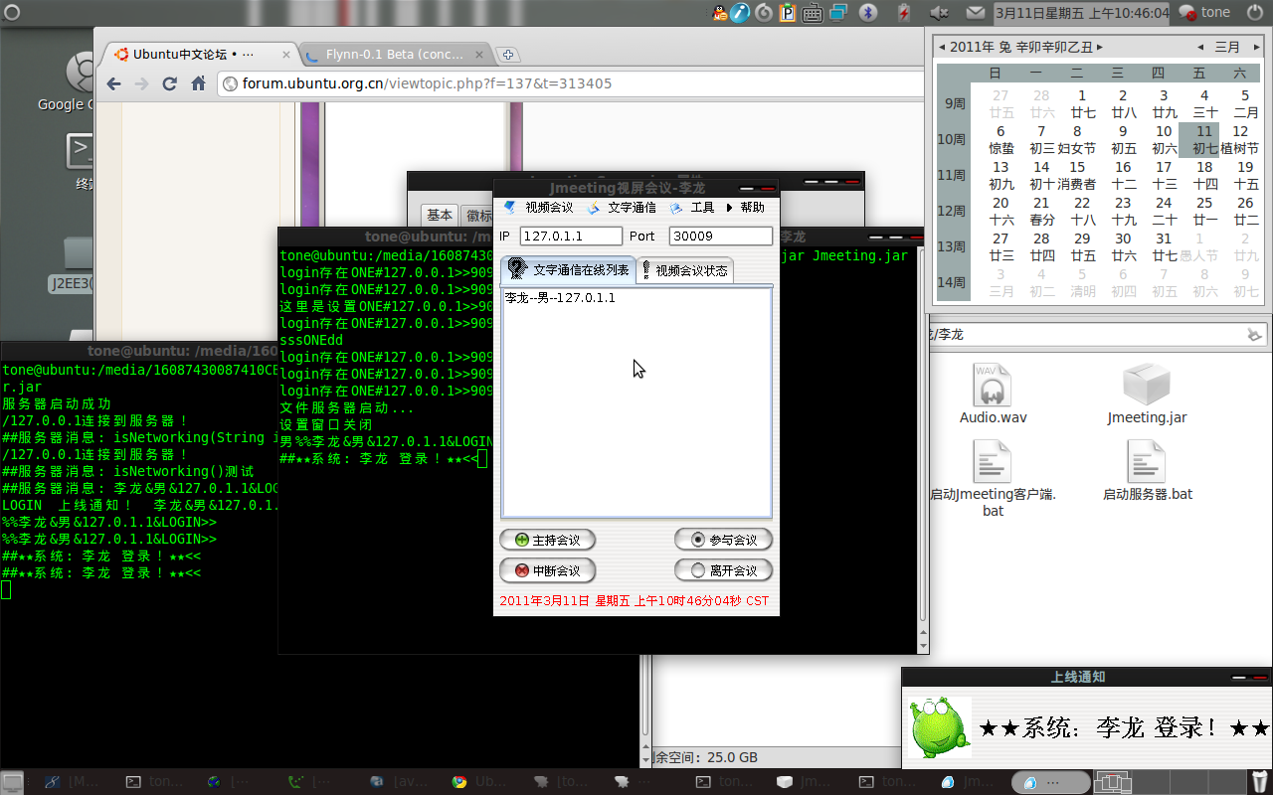
Task: Open the keyboard input method tray icon
Action: pyautogui.click(x=813, y=13)
